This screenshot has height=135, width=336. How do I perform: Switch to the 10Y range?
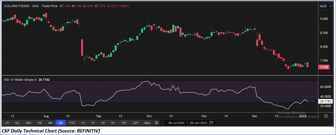tap(124, 123)
